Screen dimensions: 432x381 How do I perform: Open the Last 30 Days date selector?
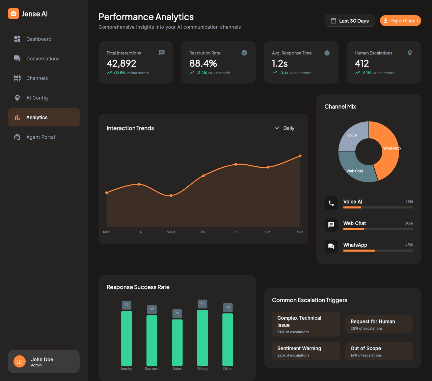pos(349,21)
